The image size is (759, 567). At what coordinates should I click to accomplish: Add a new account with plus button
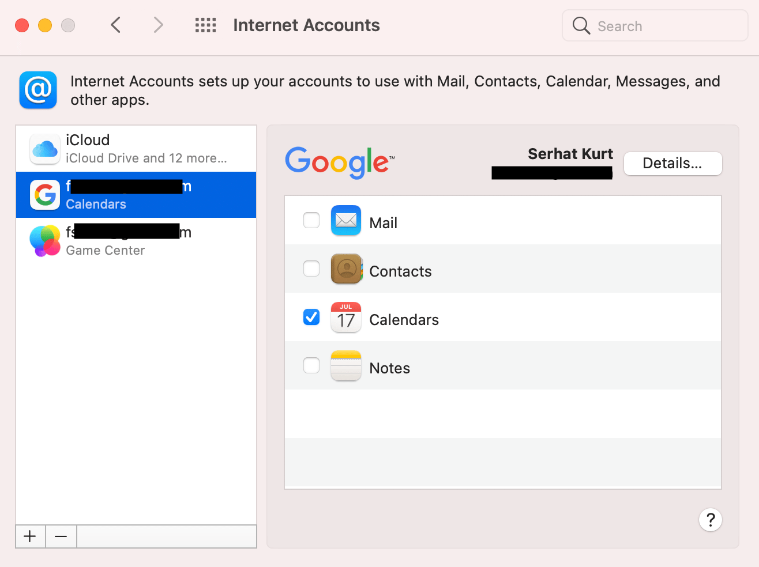pyautogui.click(x=30, y=536)
